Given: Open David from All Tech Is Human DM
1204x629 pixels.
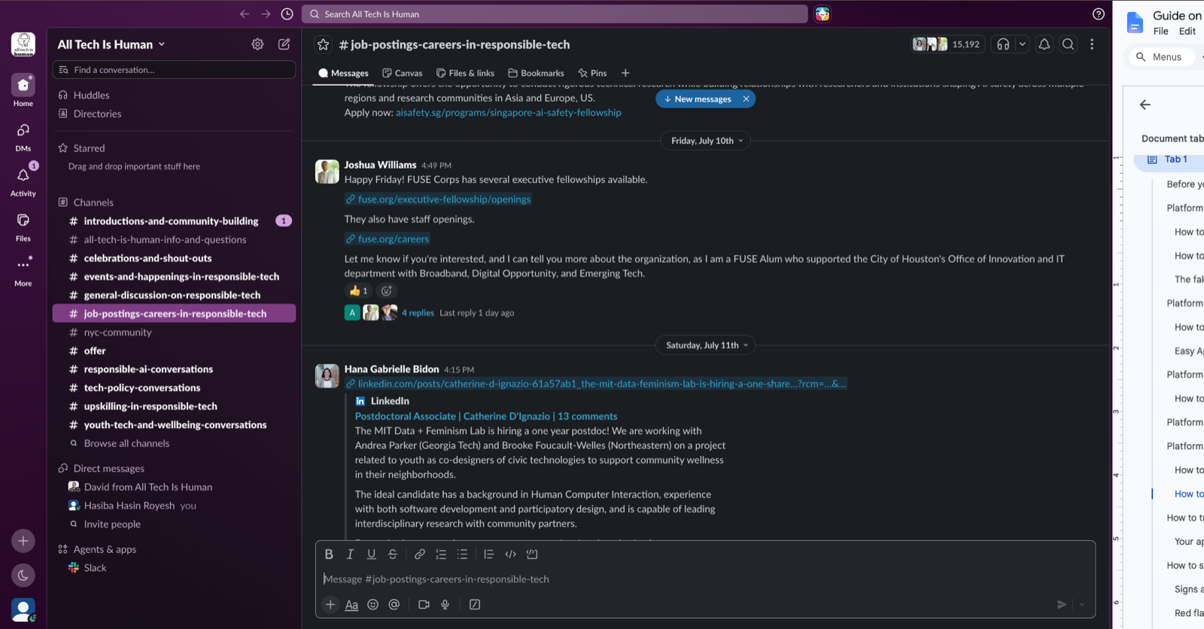Looking at the screenshot, I should 174,487.
